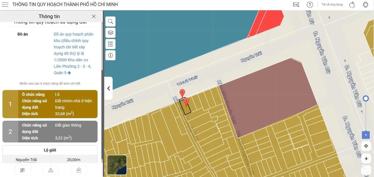The width and height of the screenshot is (374, 177).
Task: Select land-use row 1 Đất nhóm nhà ở
Action: (x=50, y=104)
